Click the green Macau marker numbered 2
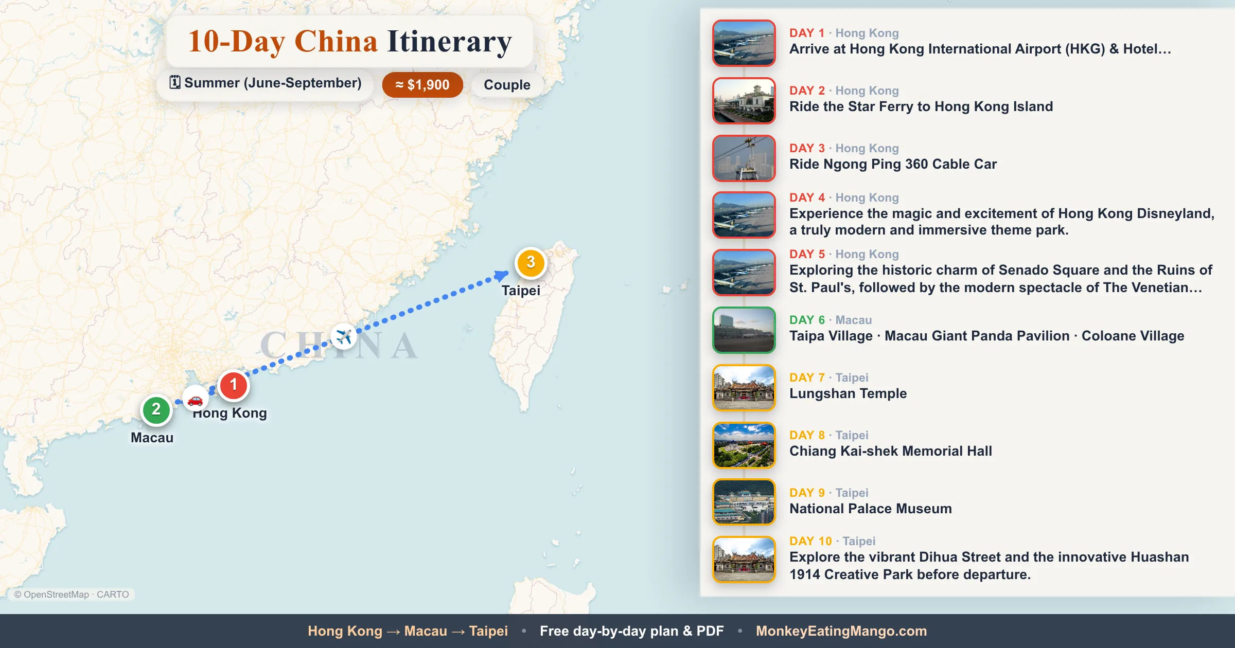 coord(156,410)
